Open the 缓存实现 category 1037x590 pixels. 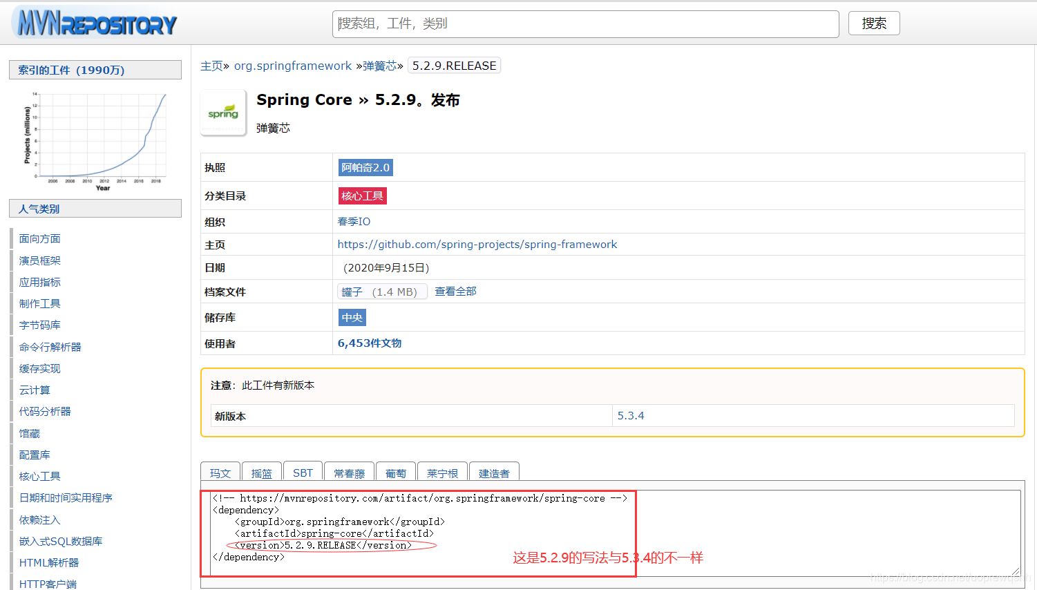[40, 368]
